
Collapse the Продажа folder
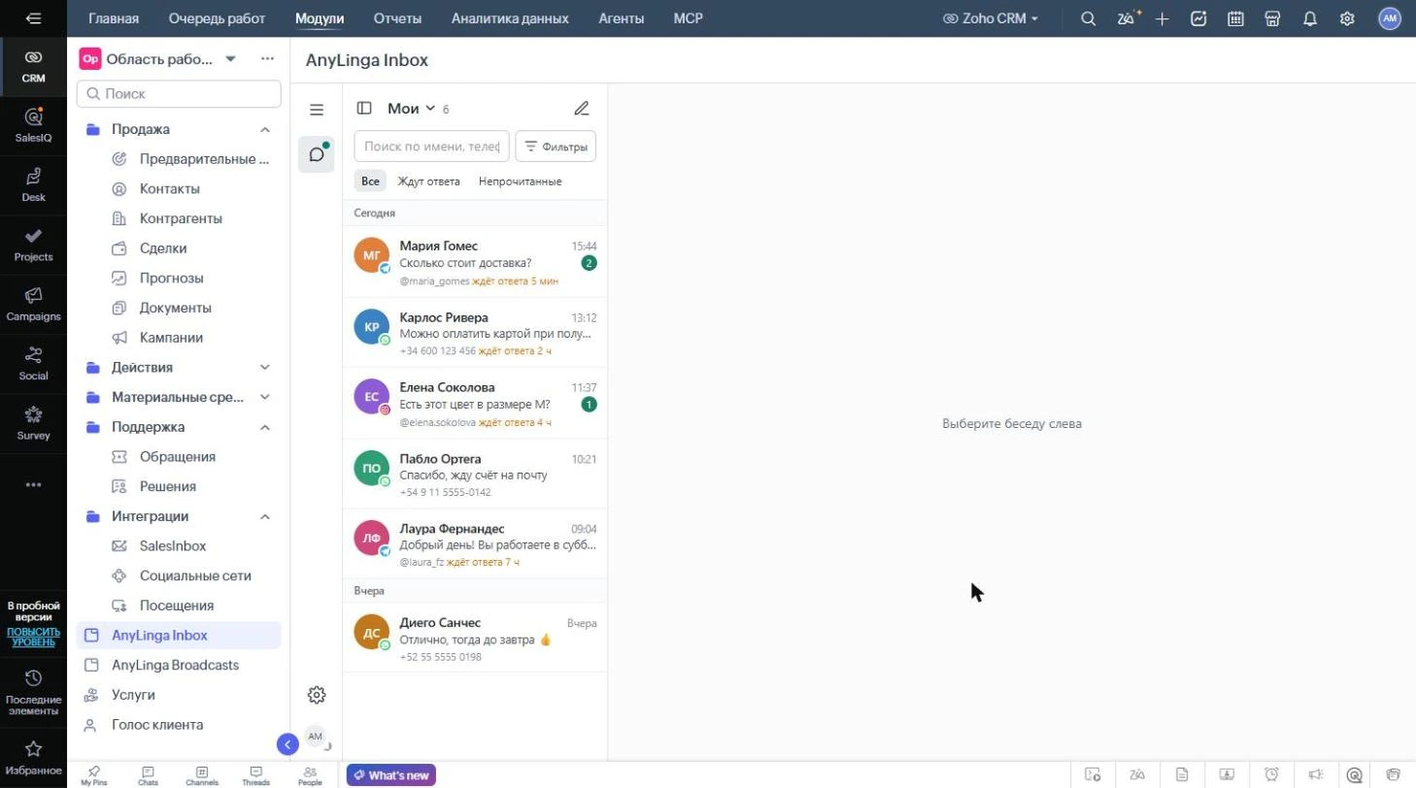(265, 129)
